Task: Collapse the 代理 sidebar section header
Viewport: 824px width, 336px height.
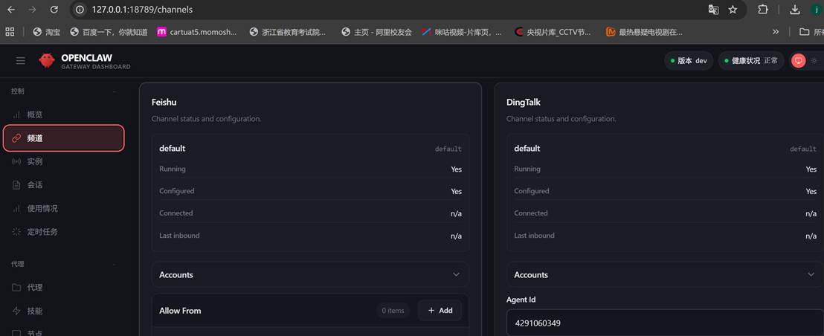Action: [63, 264]
